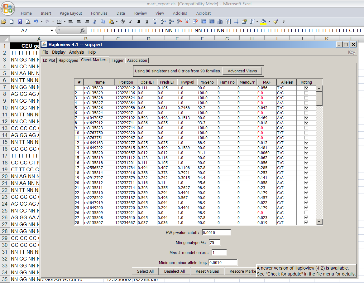Open the Name Box dropdown arrow
The image size is (364, 283).
pos(52,31)
